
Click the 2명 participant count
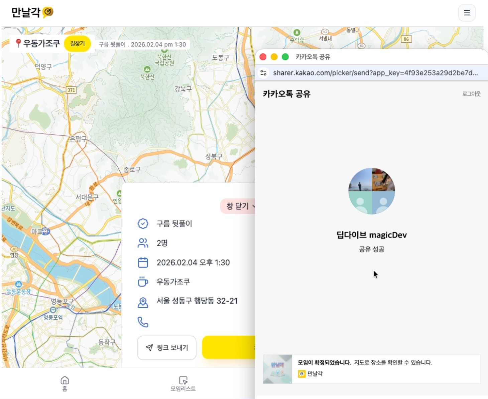click(x=162, y=243)
